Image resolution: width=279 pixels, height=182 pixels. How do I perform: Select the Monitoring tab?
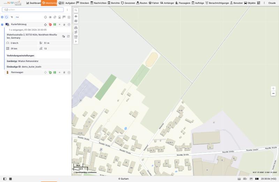tap(49, 3)
